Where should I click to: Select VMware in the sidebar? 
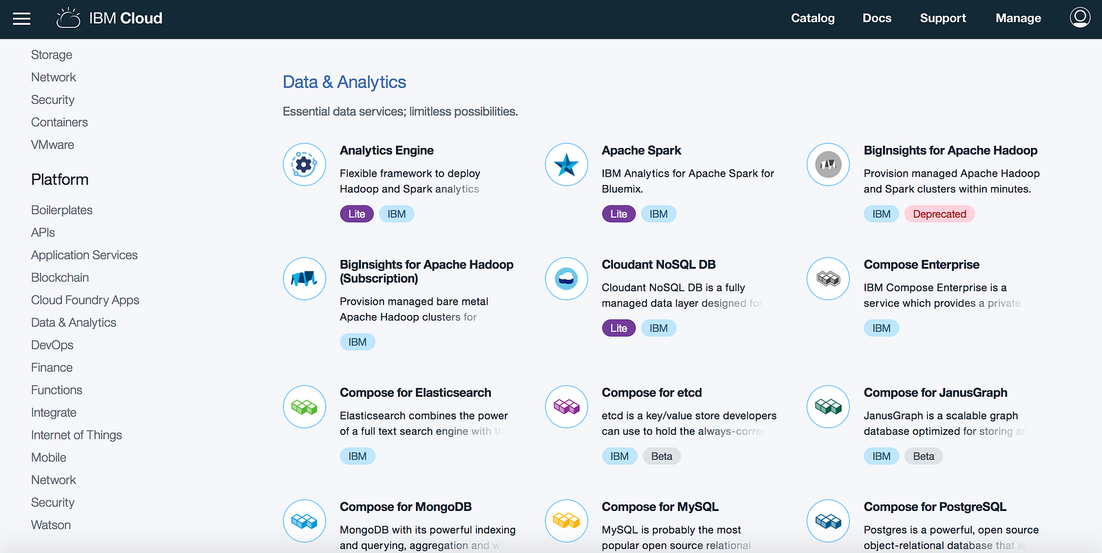(x=52, y=145)
